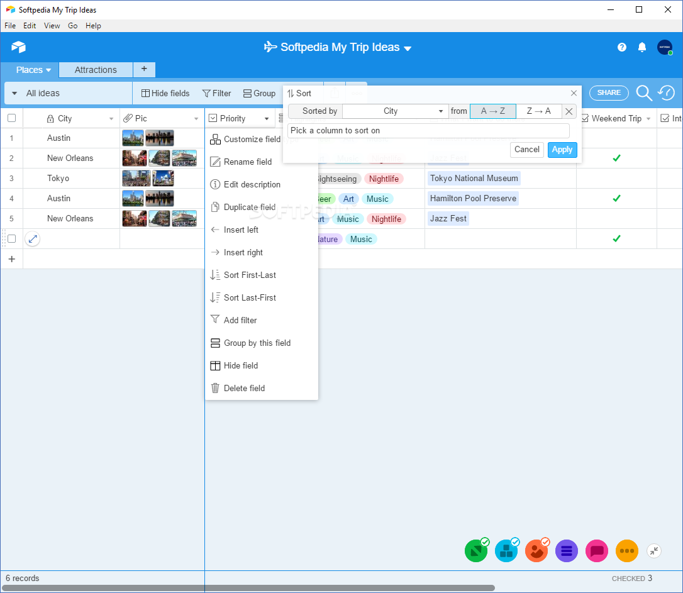Open the pink chat bubble icon
Screen dimensions: 683x593
point(596,551)
